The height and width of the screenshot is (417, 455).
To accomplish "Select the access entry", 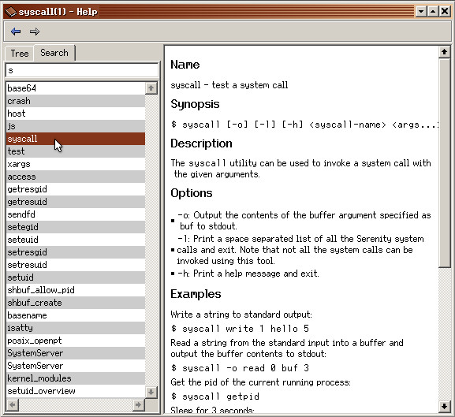I will pyautogui.click(x=76, y=177).
